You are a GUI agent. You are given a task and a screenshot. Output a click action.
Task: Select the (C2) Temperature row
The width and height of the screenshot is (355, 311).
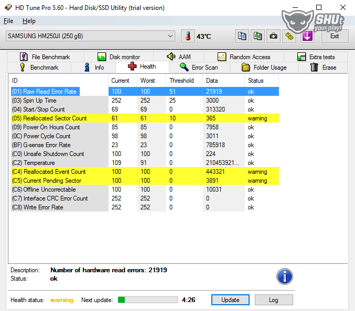coord(145,163)
